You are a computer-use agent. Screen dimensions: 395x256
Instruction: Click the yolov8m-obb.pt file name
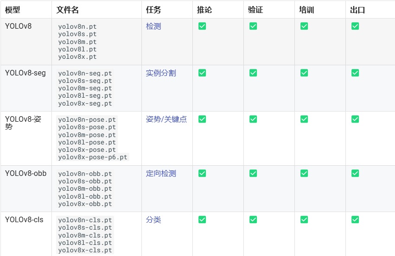click(85, 188)
